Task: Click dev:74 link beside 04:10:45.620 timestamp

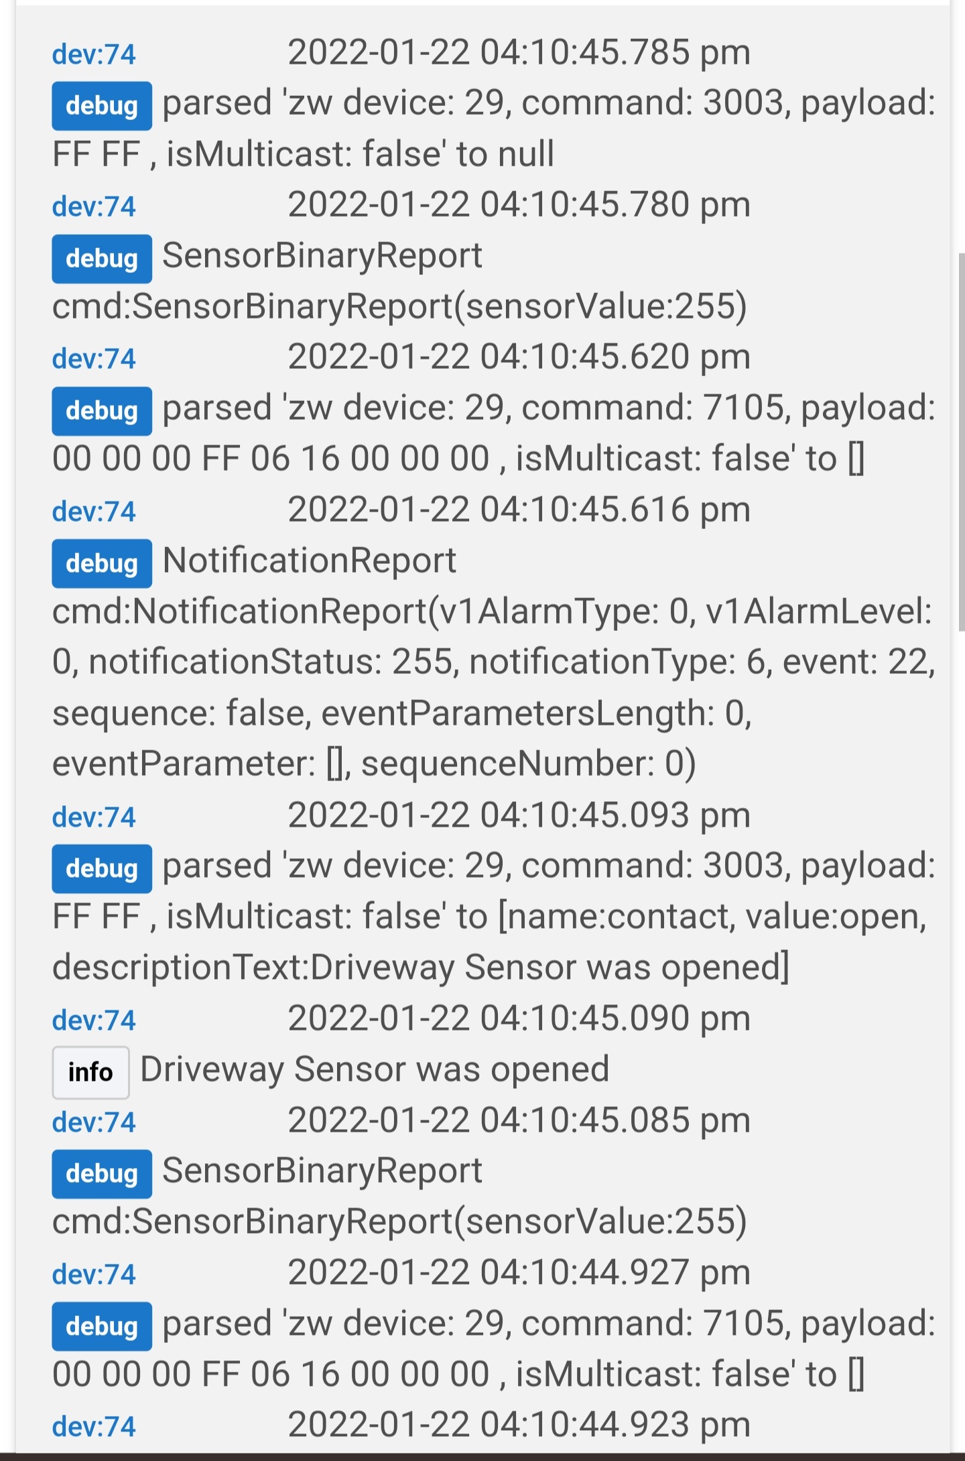Action: (x=94, y=359)
